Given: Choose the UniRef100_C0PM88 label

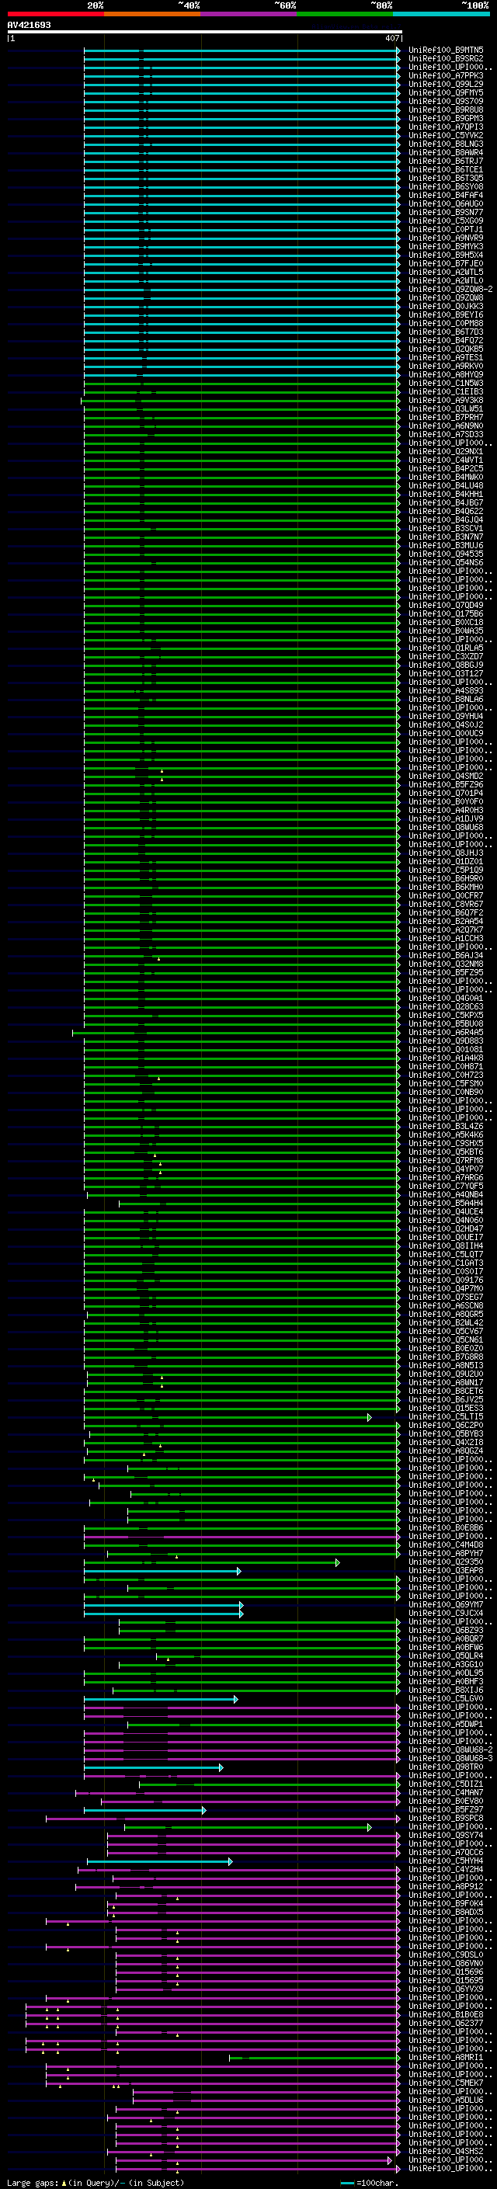Looking at the screenshot, I should pyautogui.click(x=446, y=323).
